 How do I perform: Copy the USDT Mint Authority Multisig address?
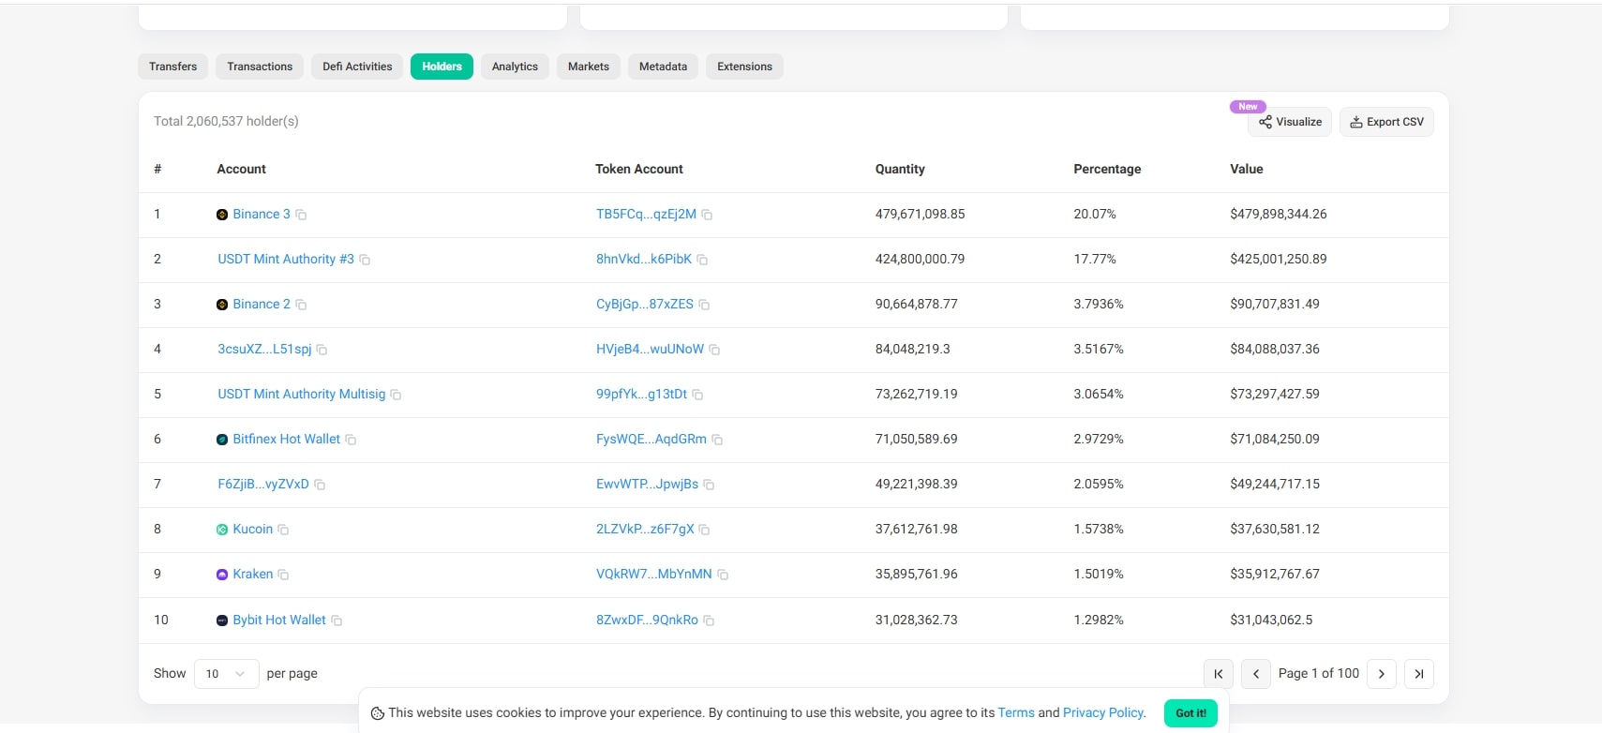pos(396,395)
